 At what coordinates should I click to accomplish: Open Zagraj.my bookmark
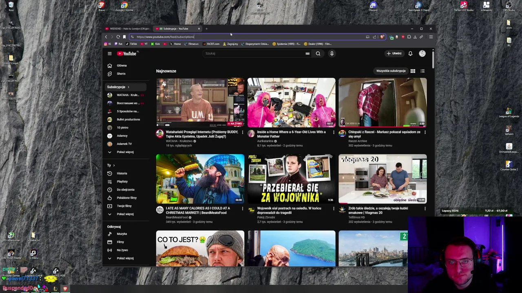pyautogui.click(x=231, y=44)
